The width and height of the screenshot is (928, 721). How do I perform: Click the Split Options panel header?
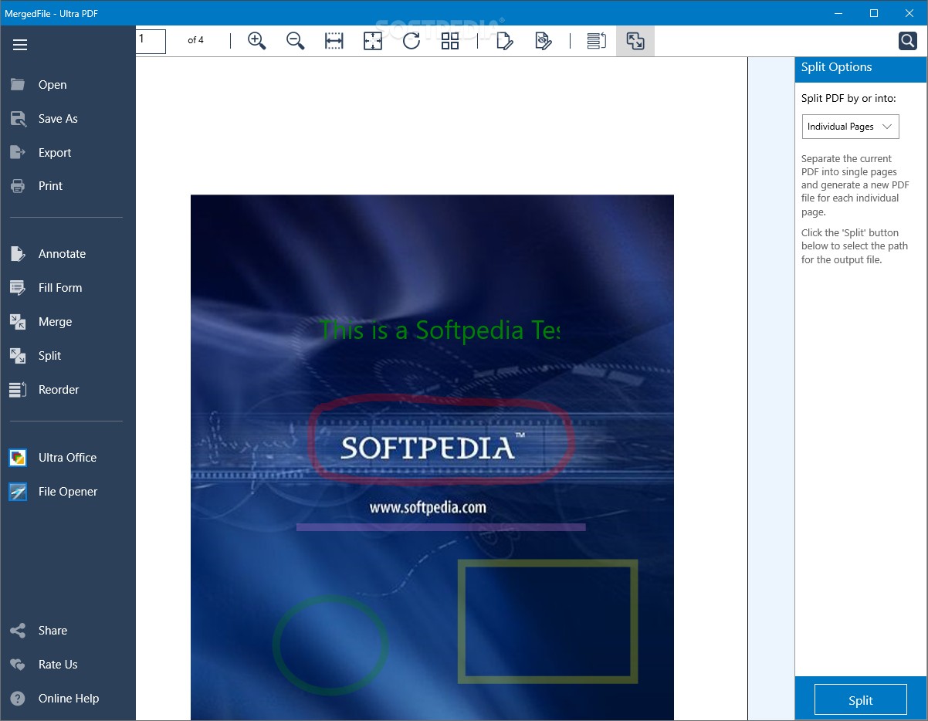click(861, 68)
